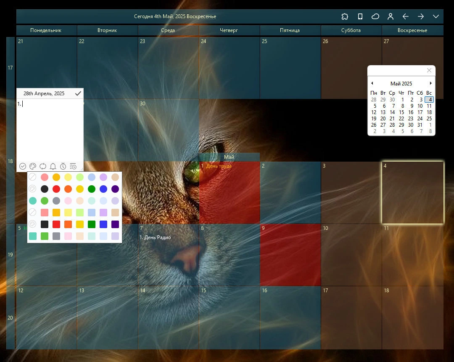The height and width of the screenshot is (362, 454).
Task: Select day 15 in the mini calendar
Action: (x=401, y=112)
